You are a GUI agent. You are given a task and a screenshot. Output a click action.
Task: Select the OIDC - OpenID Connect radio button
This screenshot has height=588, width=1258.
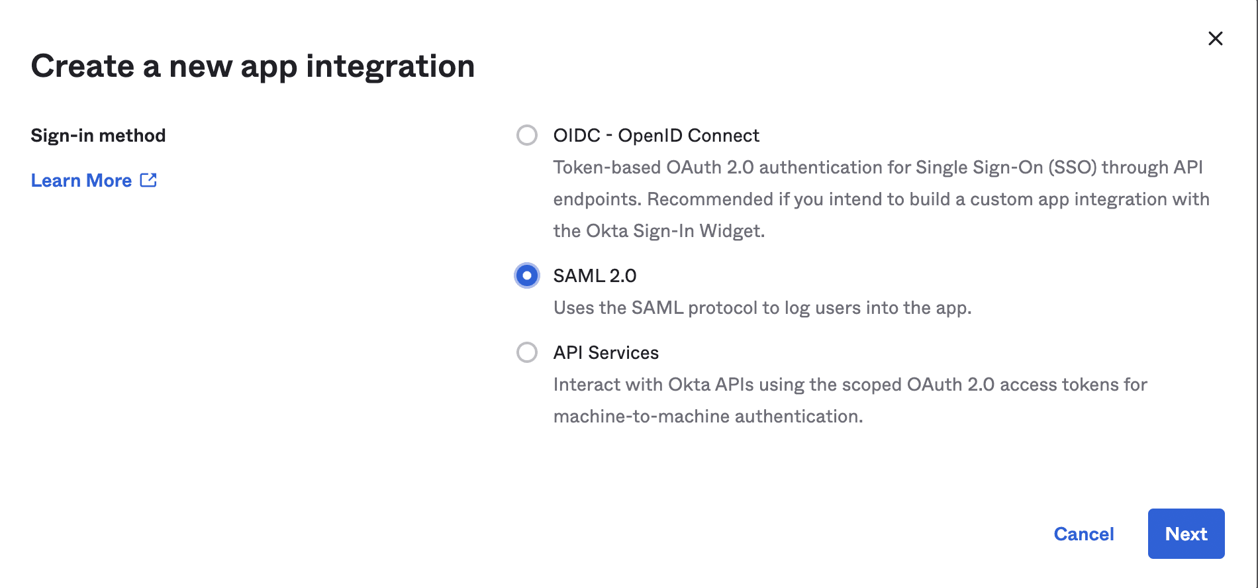527,135
